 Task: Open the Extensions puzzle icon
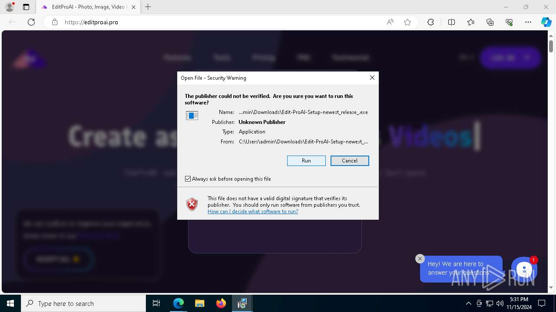point(430,22)
